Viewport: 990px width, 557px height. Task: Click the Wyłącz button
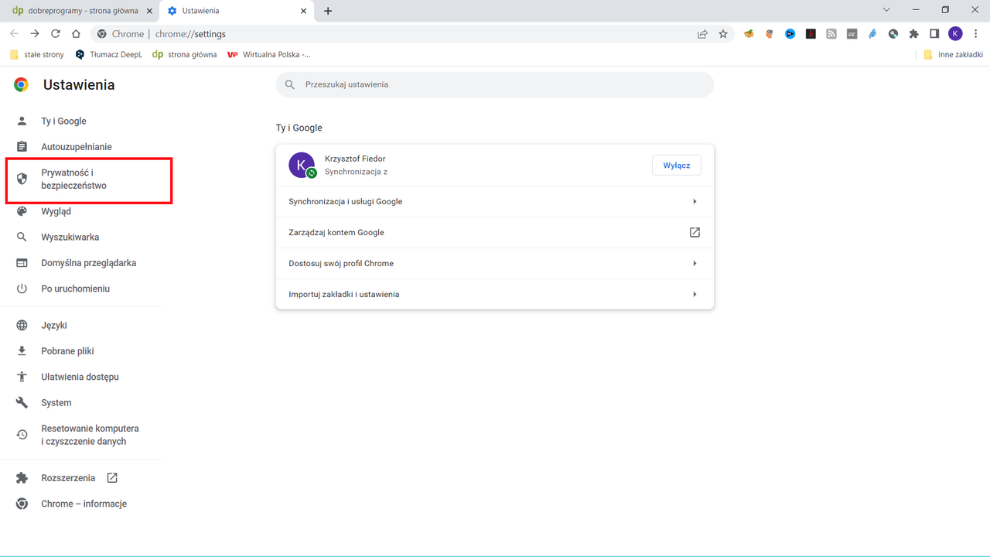pos(676,165)
